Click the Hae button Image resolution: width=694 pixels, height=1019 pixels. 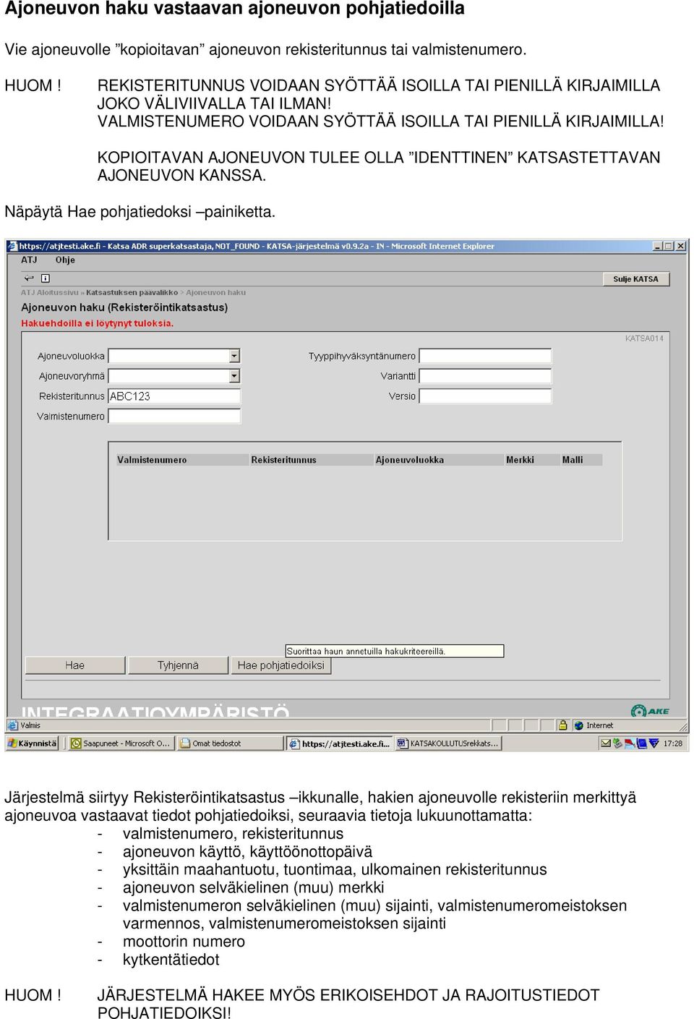click(x=75, y=665)
